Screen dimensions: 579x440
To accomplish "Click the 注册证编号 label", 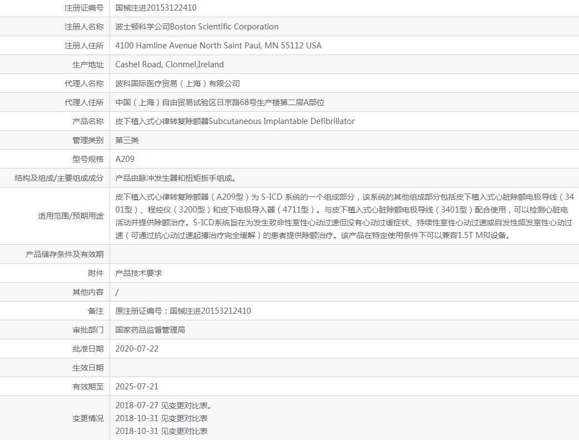I will (84, 8).
